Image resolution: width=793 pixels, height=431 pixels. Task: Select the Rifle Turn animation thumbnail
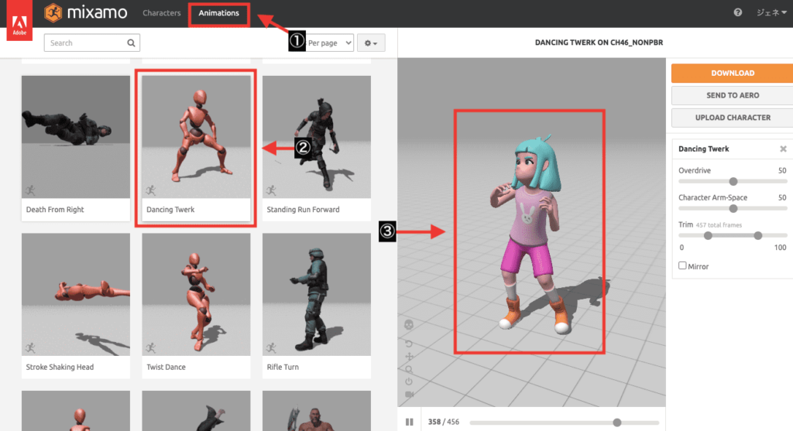[317, 294]
